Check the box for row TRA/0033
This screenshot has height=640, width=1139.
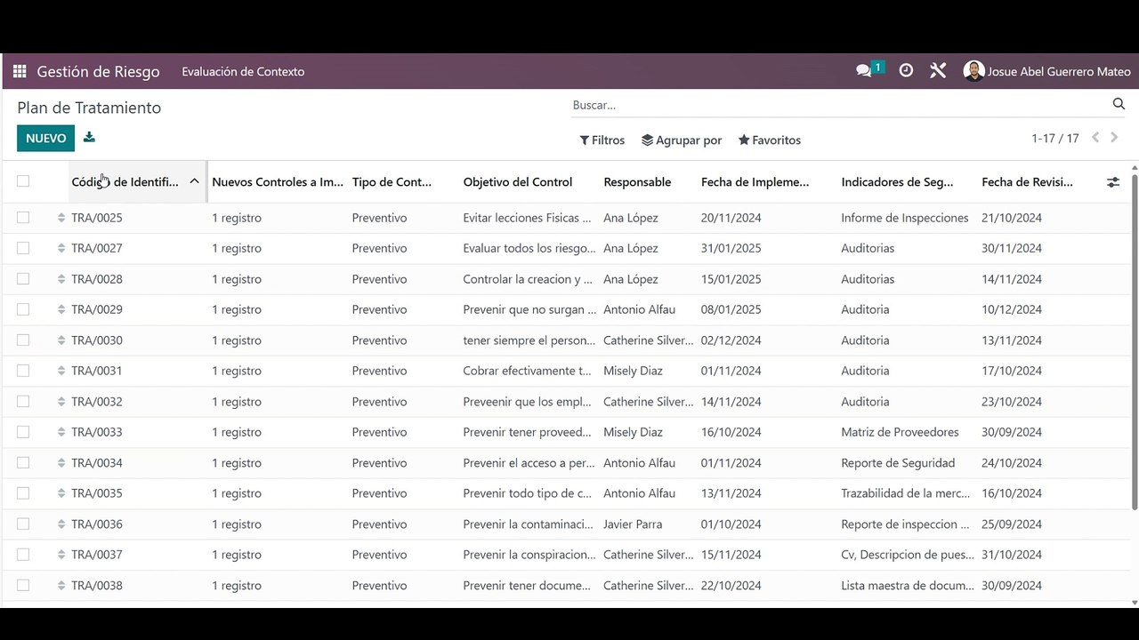pyautogui.click(x=23, y=432)
